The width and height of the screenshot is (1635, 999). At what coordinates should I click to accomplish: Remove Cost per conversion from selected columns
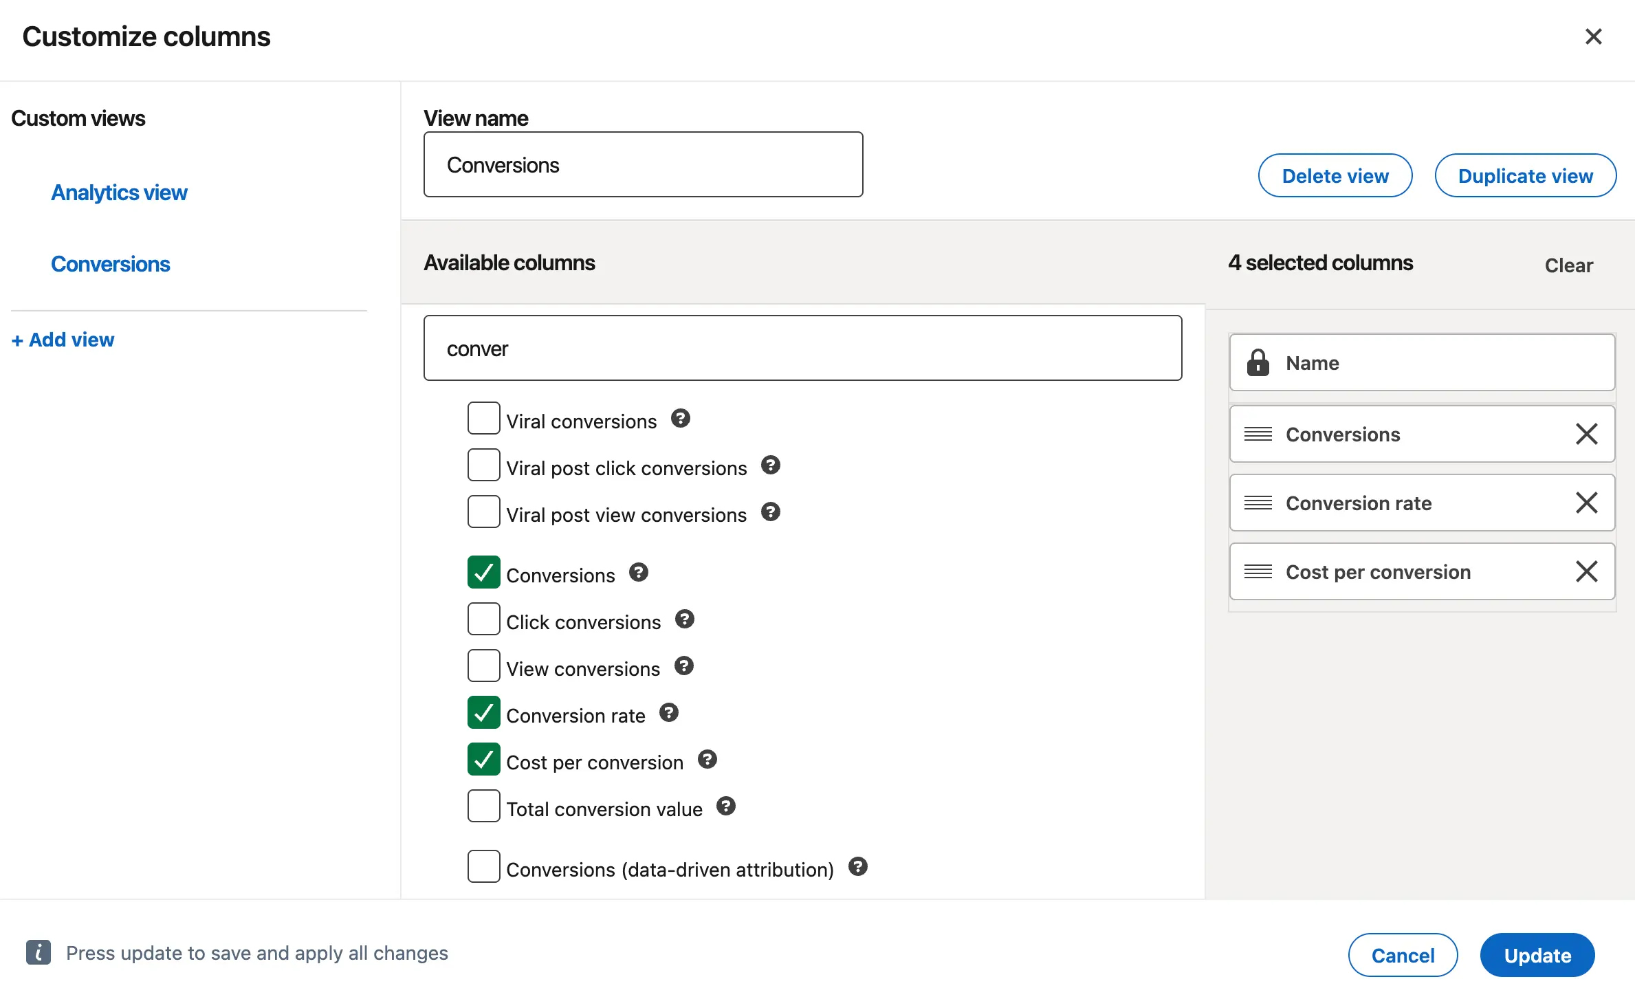[x=1587, y=571]
